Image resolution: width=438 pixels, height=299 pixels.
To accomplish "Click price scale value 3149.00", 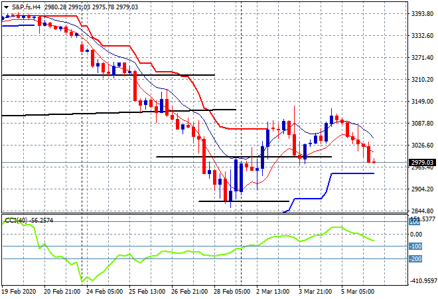I will point(422,101).
